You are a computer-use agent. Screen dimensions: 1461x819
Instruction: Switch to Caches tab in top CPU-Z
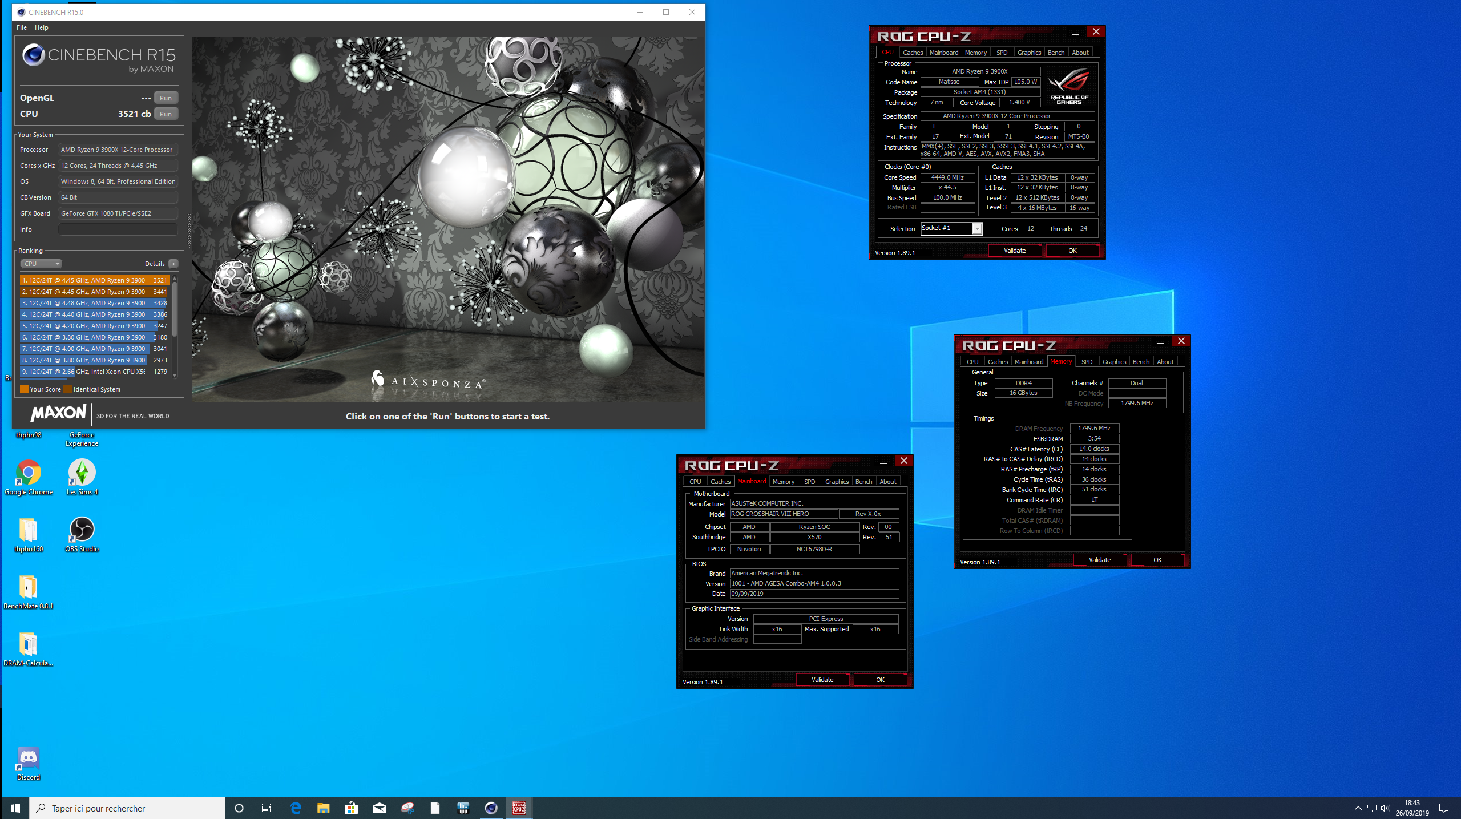[913, 53]
